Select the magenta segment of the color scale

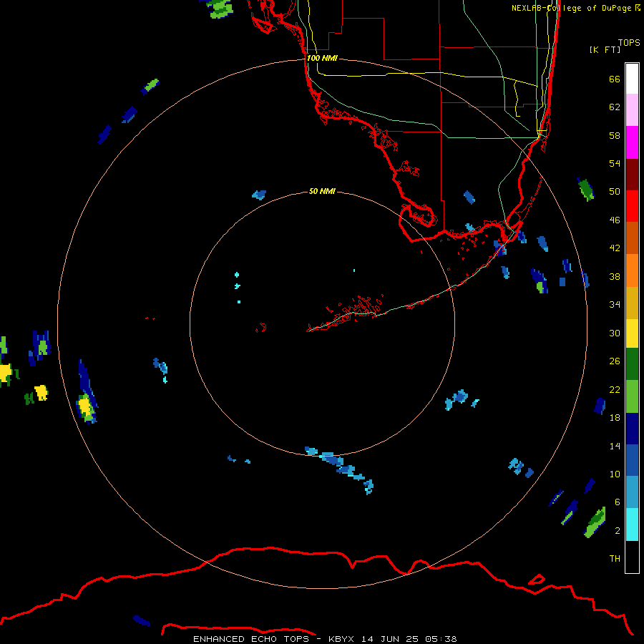[632, 142]
